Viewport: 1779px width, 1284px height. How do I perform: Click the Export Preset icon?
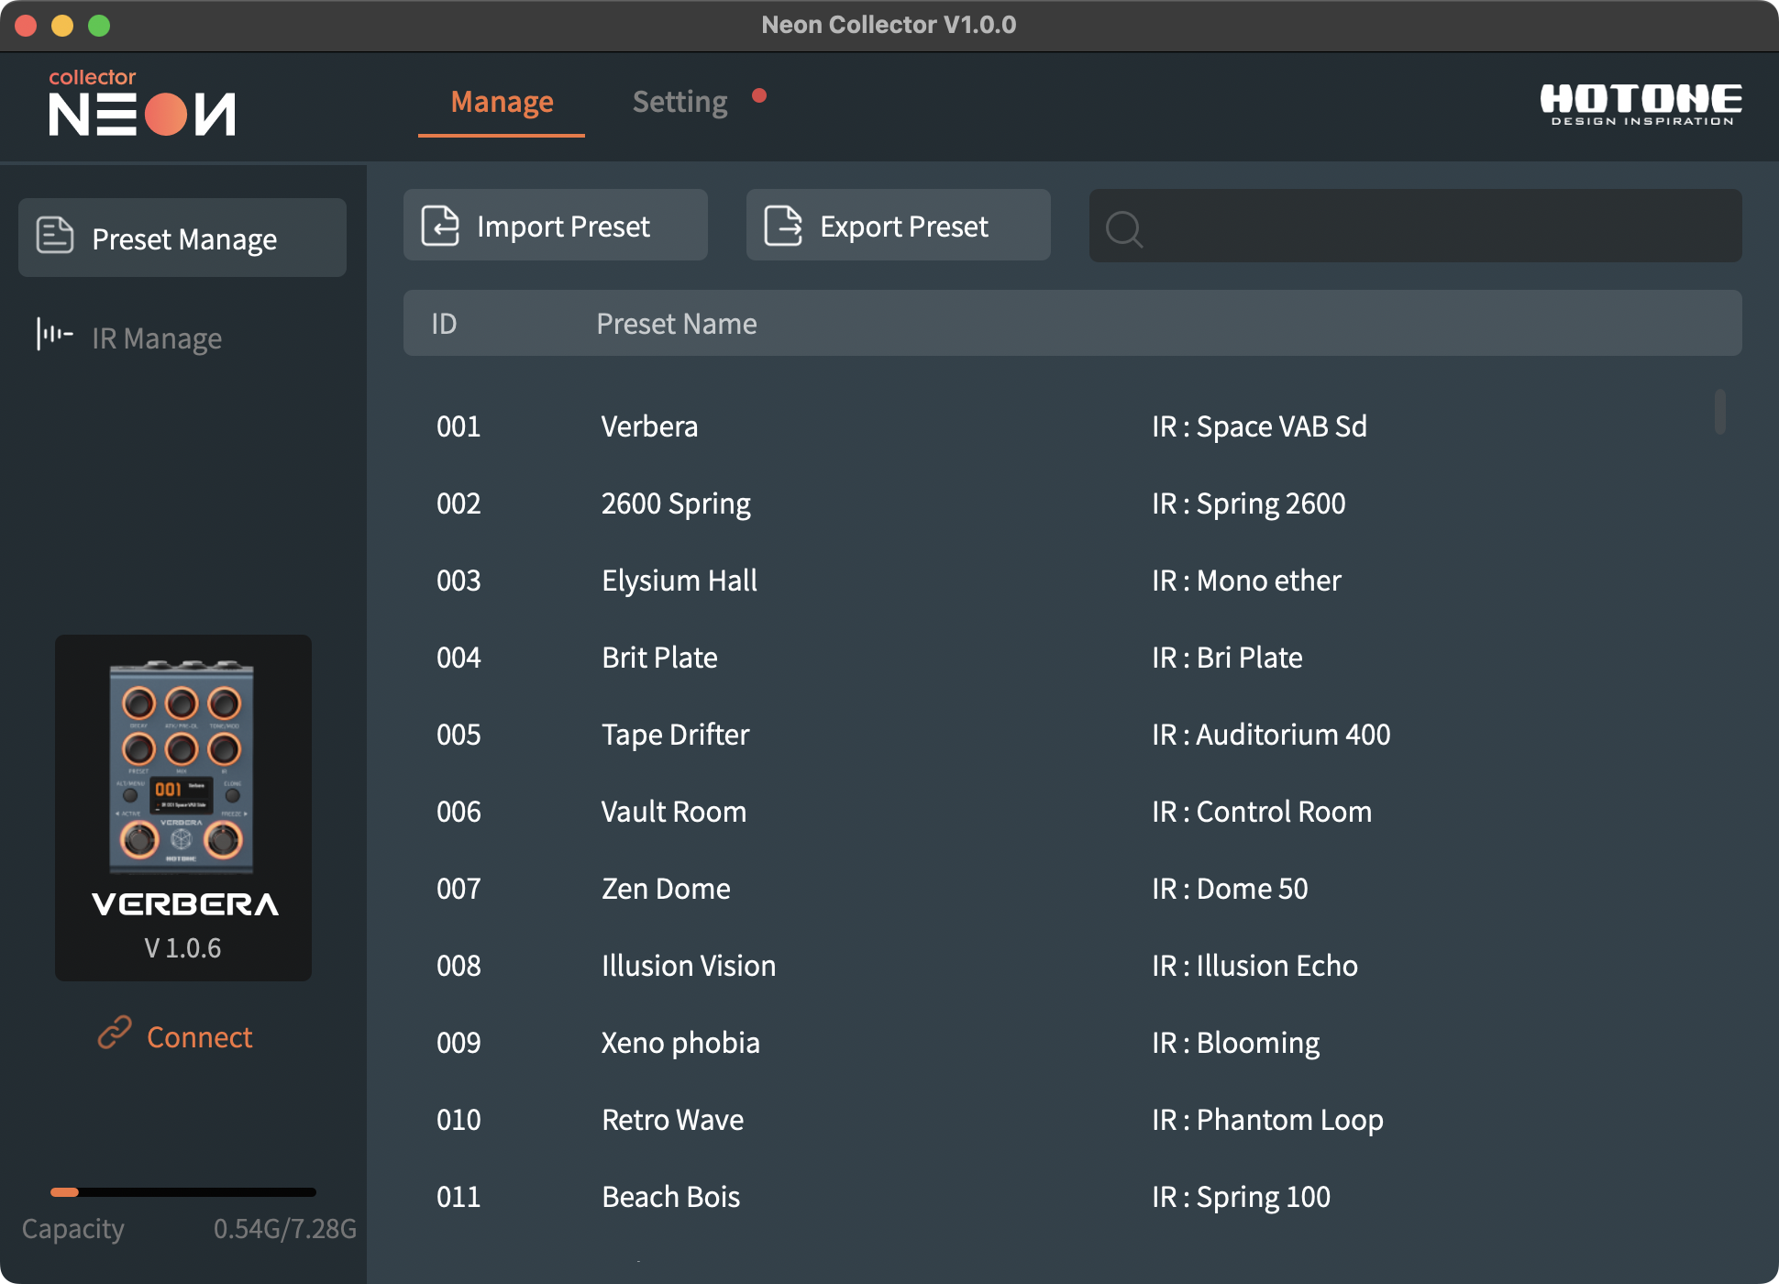(784, 226)
